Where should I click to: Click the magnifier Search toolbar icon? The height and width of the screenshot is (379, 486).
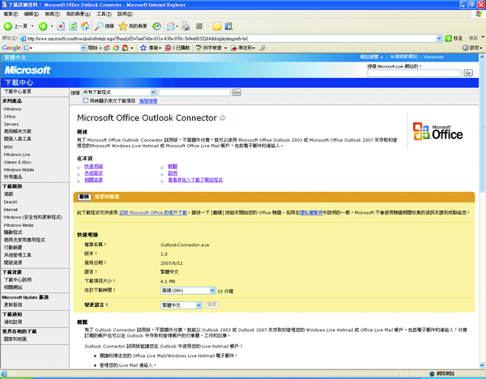(x=99, y=27)
